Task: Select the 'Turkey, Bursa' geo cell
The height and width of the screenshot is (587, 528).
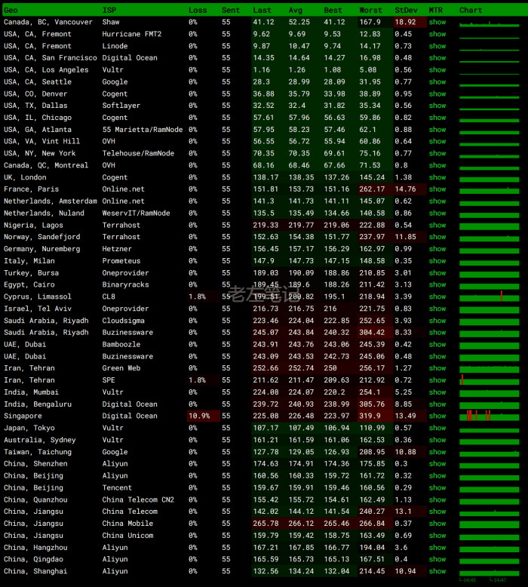Action: pyautogui.click(x=31, y=273)
